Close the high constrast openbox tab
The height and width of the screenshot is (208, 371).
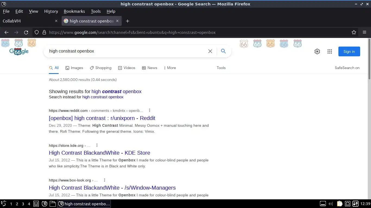(117, 21)
